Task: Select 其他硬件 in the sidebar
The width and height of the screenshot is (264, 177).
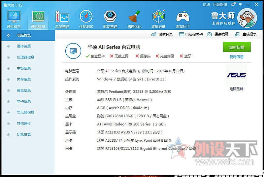Action: [28, 124]
